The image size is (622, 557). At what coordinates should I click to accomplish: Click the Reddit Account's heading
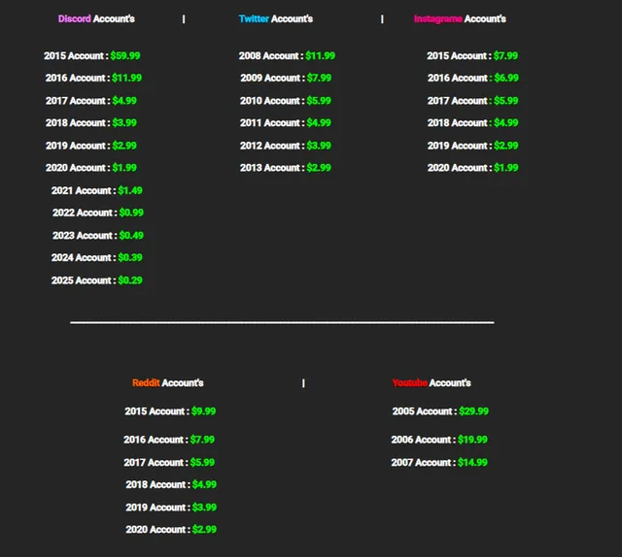168,382
